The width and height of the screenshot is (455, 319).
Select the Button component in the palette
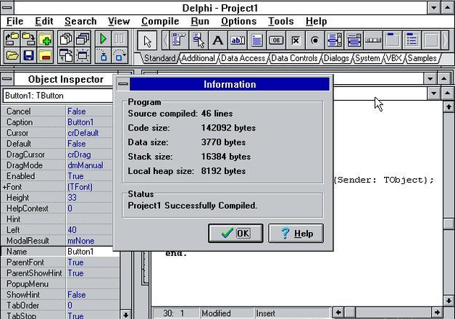click(276, 40)
